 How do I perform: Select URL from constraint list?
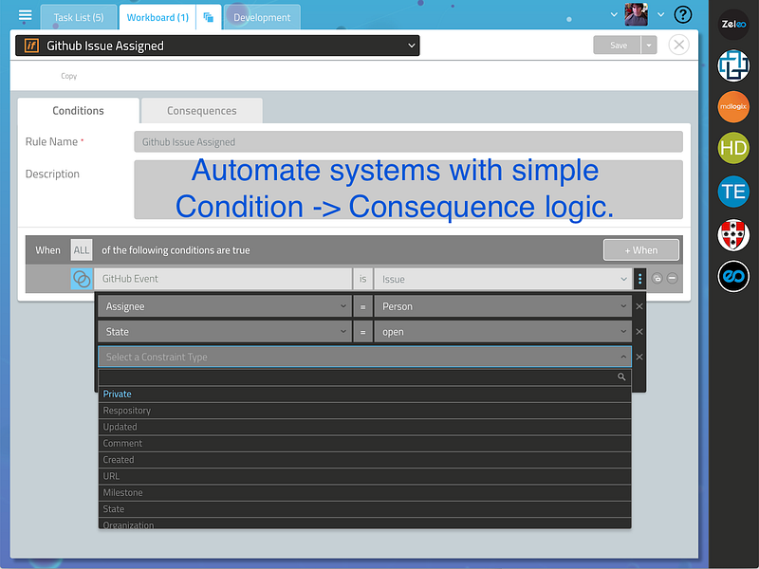point(365,476)
